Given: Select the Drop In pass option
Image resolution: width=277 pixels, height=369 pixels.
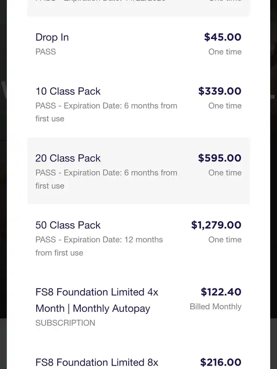Looking at the screenshot, I should [52, 38].
